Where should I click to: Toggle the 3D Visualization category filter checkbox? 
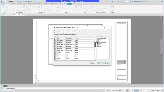(x=98, y=38)
